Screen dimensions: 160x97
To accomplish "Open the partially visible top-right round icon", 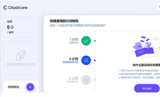I will point(158,6).
